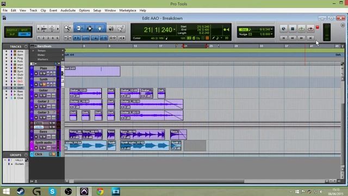
Task: Enable Slip edit mode
Action: [x=11, y=34]
